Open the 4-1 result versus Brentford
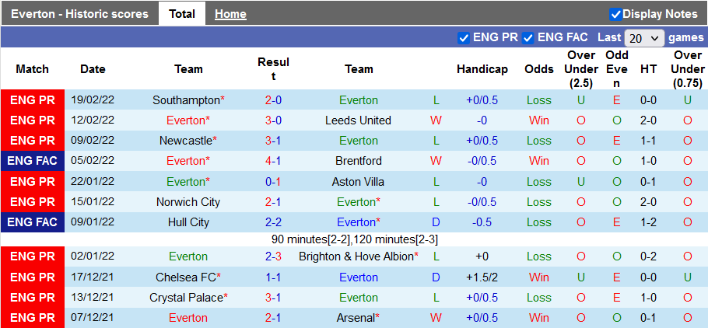Screen dimensions: 708x328 coord(273,161)
